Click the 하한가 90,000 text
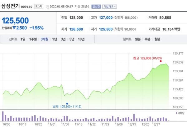The height and width of the screenshot is (130, 187). (x=125, y=29)
